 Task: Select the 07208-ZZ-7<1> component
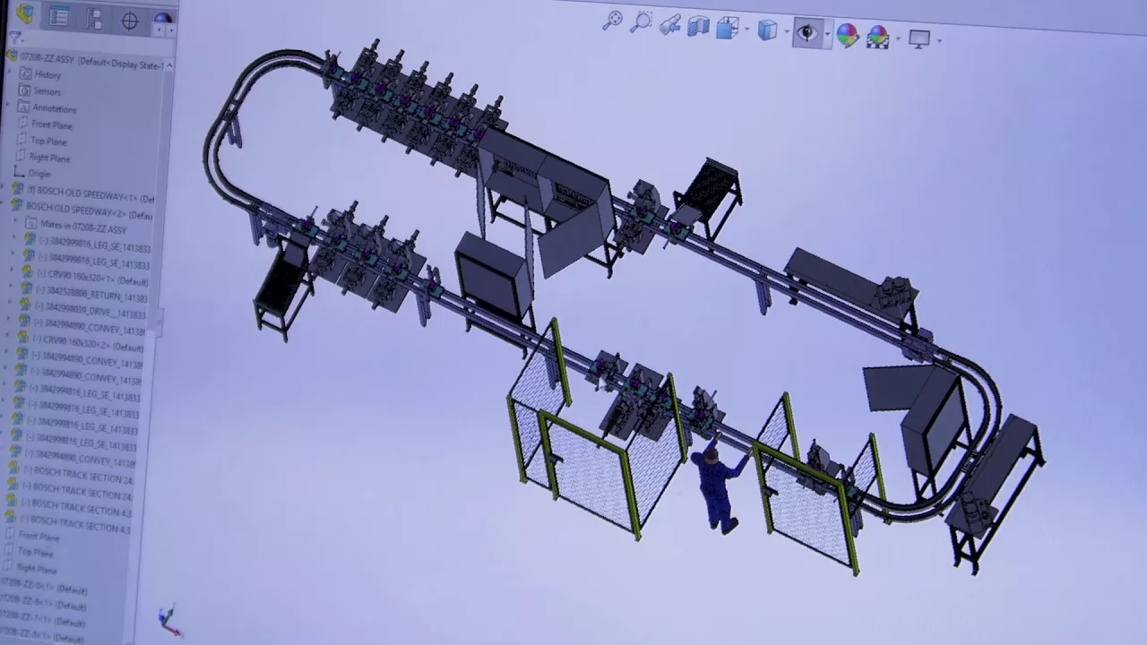[x=43, y=621]
